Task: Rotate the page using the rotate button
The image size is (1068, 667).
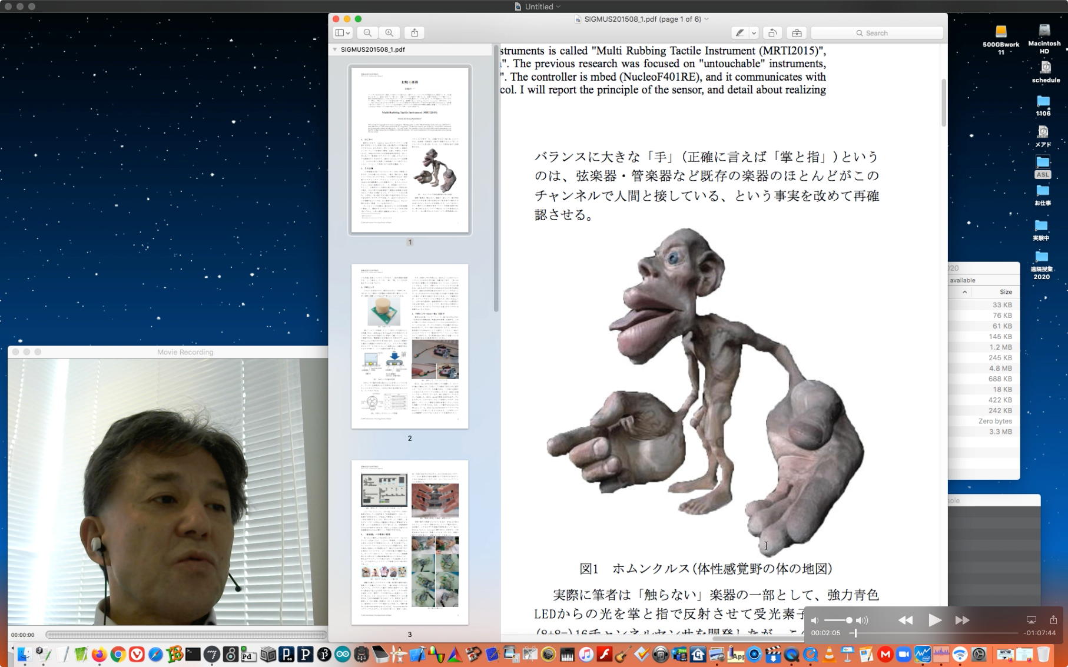Action: tap(772, 33)
